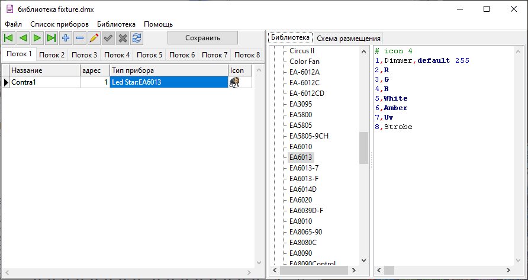Select the Библиотека panel tab
The width and height of the screenshot is (528, 280).
(x=290, y=37)
